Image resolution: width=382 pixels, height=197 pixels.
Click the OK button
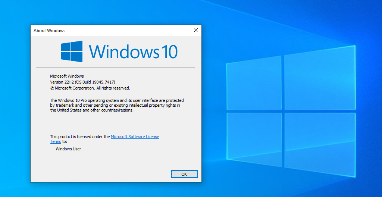tap(184, 174)
